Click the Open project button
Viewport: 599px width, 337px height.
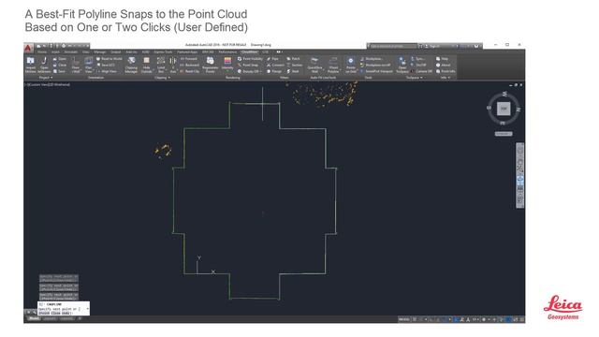pyautogui.click(x=60, y=59)
